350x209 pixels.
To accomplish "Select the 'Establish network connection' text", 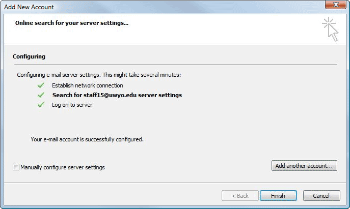I will (x=88, y=85).
